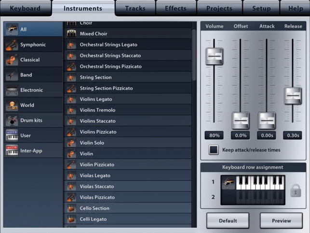Click the Orchestral Strings Staccato icon
Viewport: 310px width, 233px height.
tap(71, 56)
